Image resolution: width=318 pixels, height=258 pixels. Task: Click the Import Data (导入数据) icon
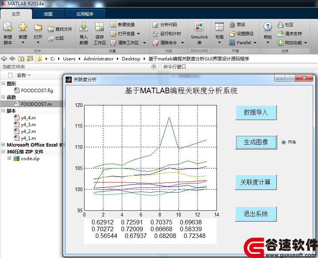point(84,26)
